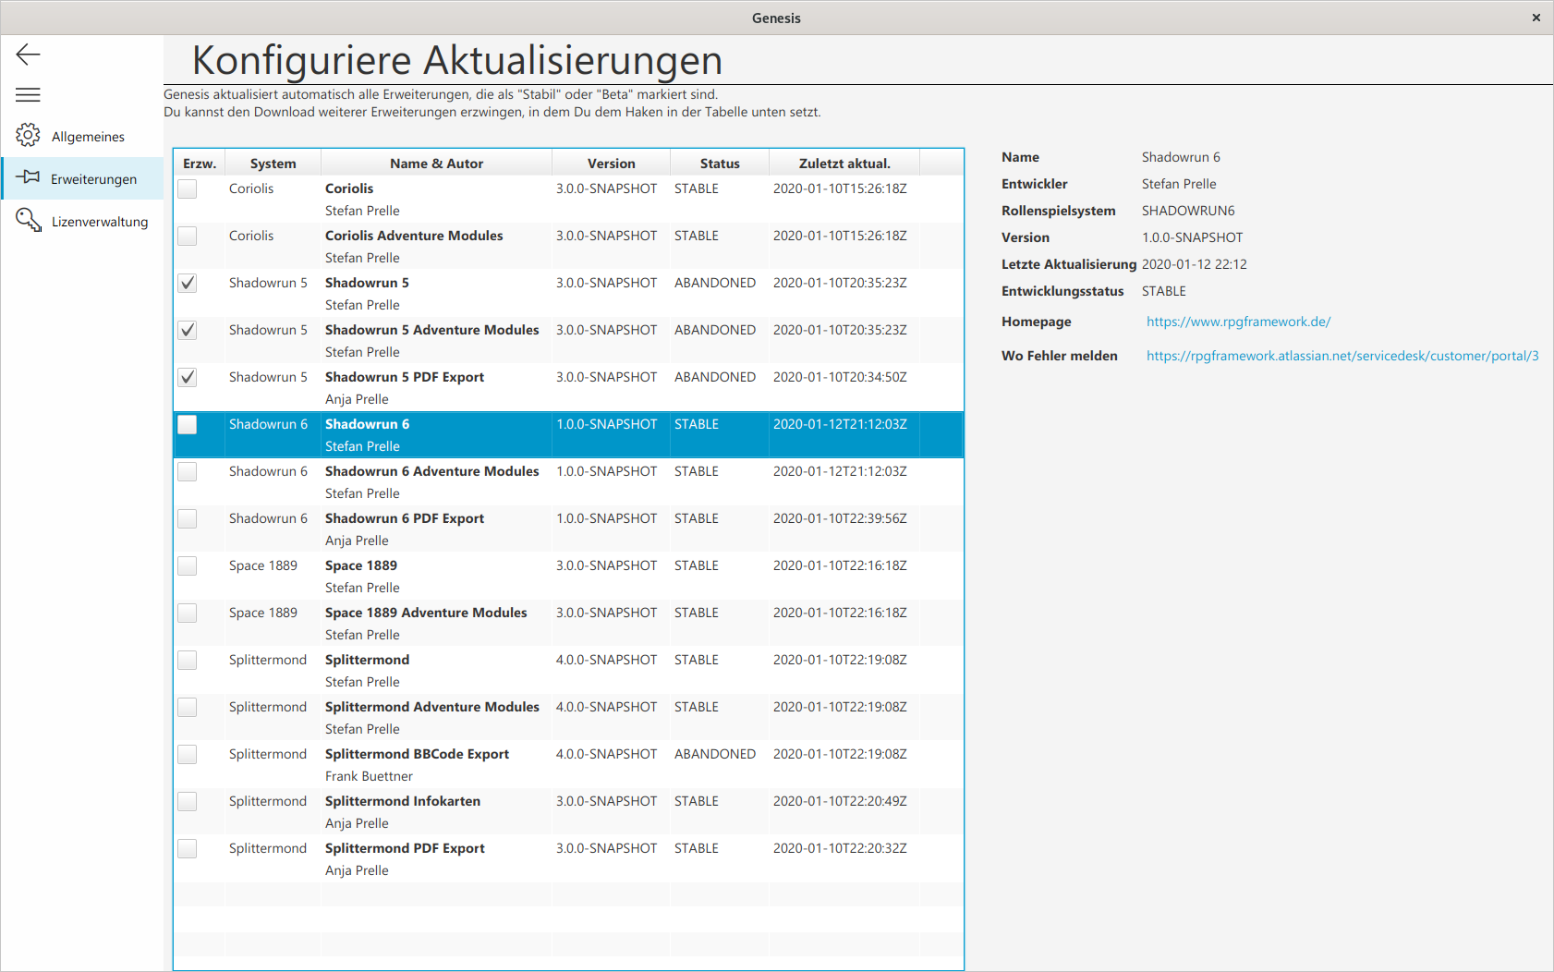
Task: Select the Splittermond BBCode Export row
Action: [x=568, y=765]
